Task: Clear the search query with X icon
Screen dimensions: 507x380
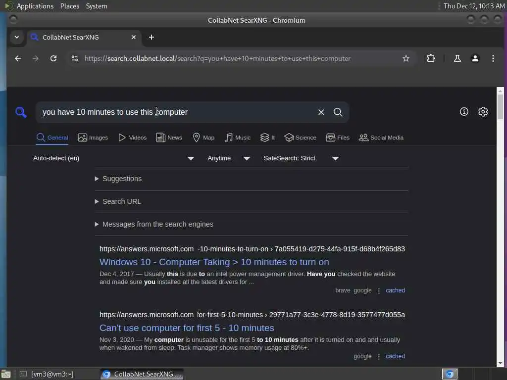Action: [321, 112]
